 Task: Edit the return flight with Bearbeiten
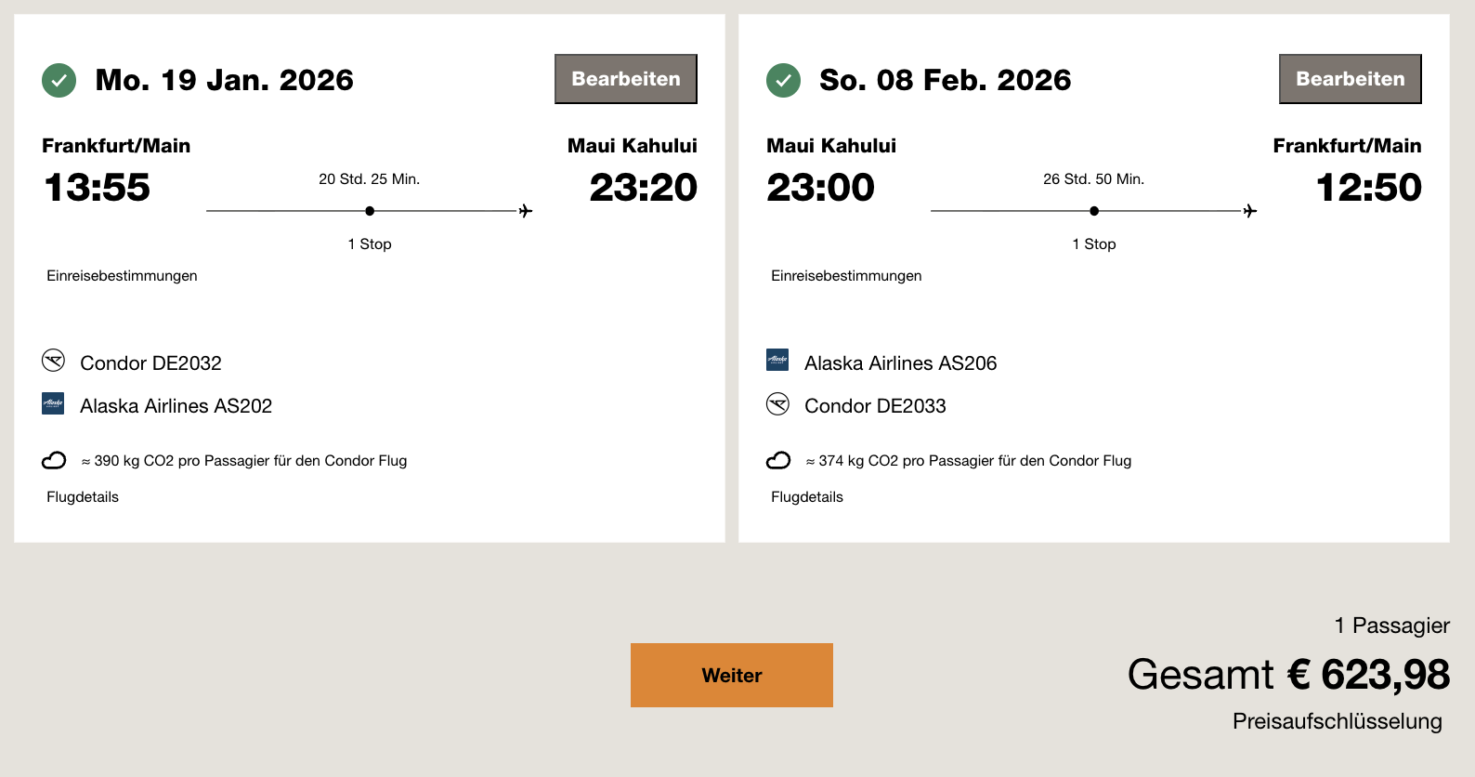[1350, 79]
